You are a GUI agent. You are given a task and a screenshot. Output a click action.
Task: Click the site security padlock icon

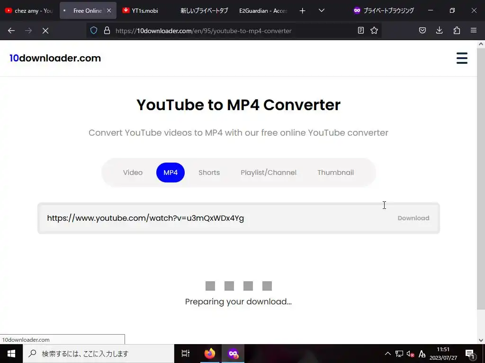point(107,31)
